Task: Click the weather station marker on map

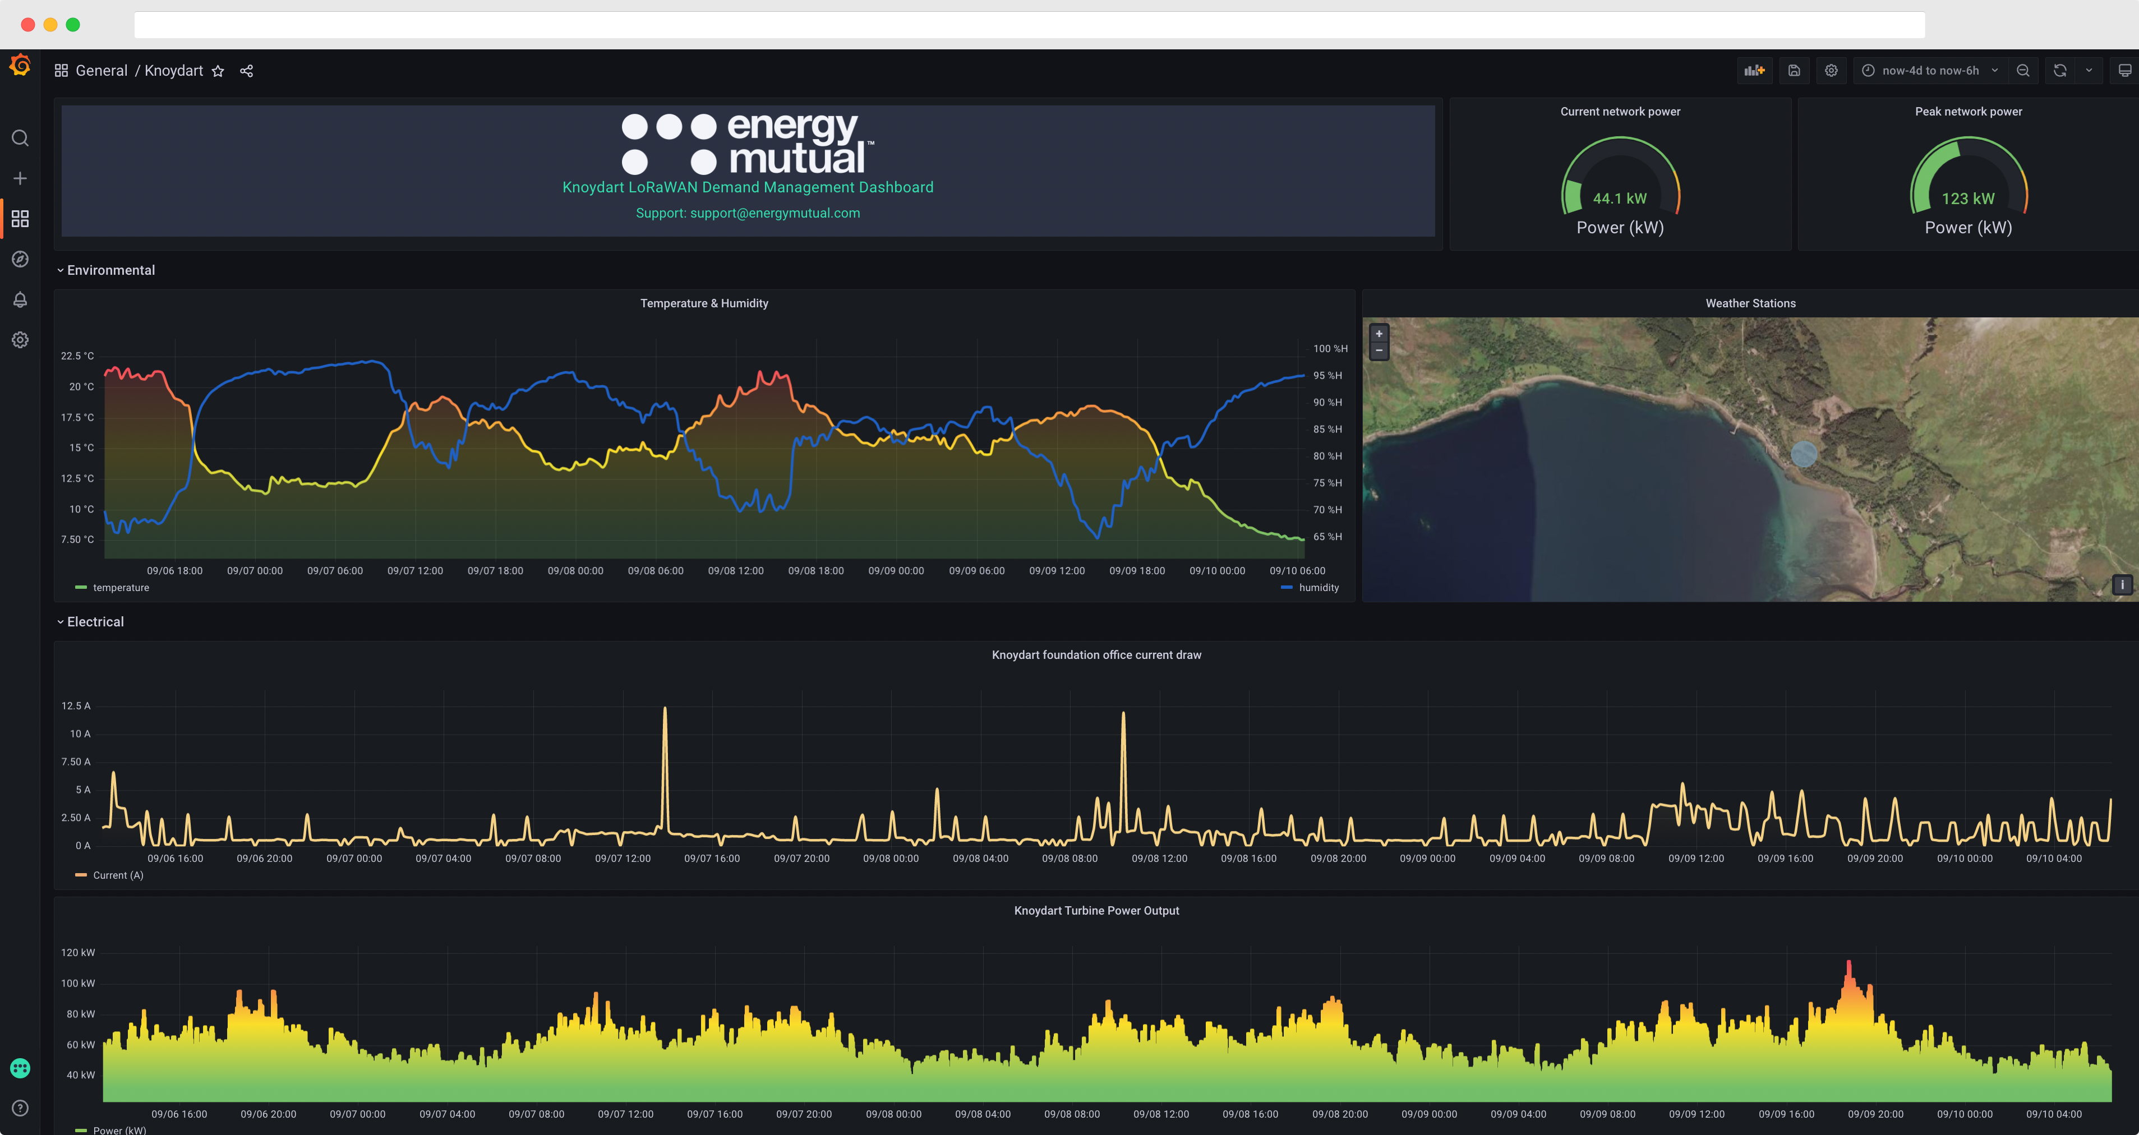Action: point(1804,454)
